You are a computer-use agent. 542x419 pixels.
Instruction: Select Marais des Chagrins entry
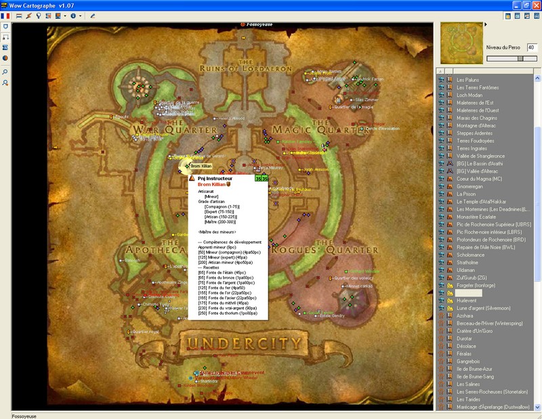(477, 118)
